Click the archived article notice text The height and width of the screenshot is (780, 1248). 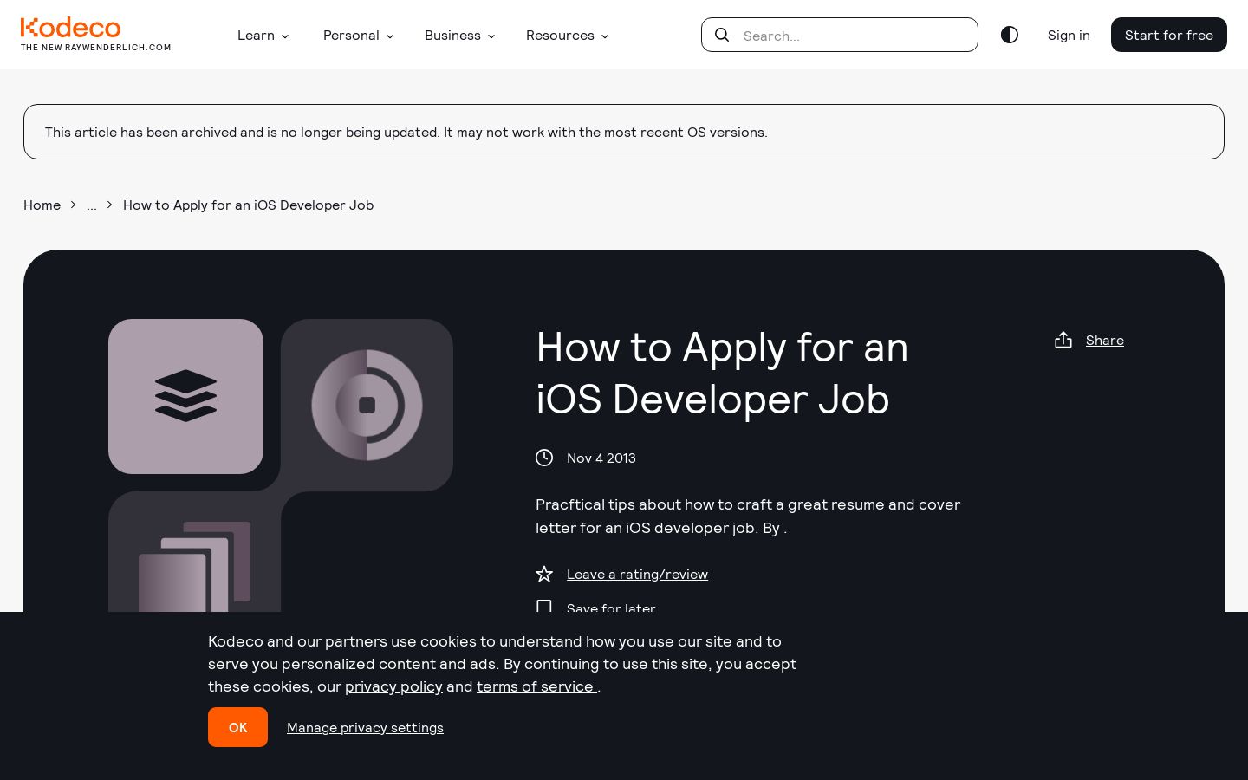click(x=406, y=132)
